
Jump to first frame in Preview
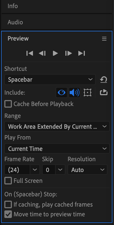30,53
